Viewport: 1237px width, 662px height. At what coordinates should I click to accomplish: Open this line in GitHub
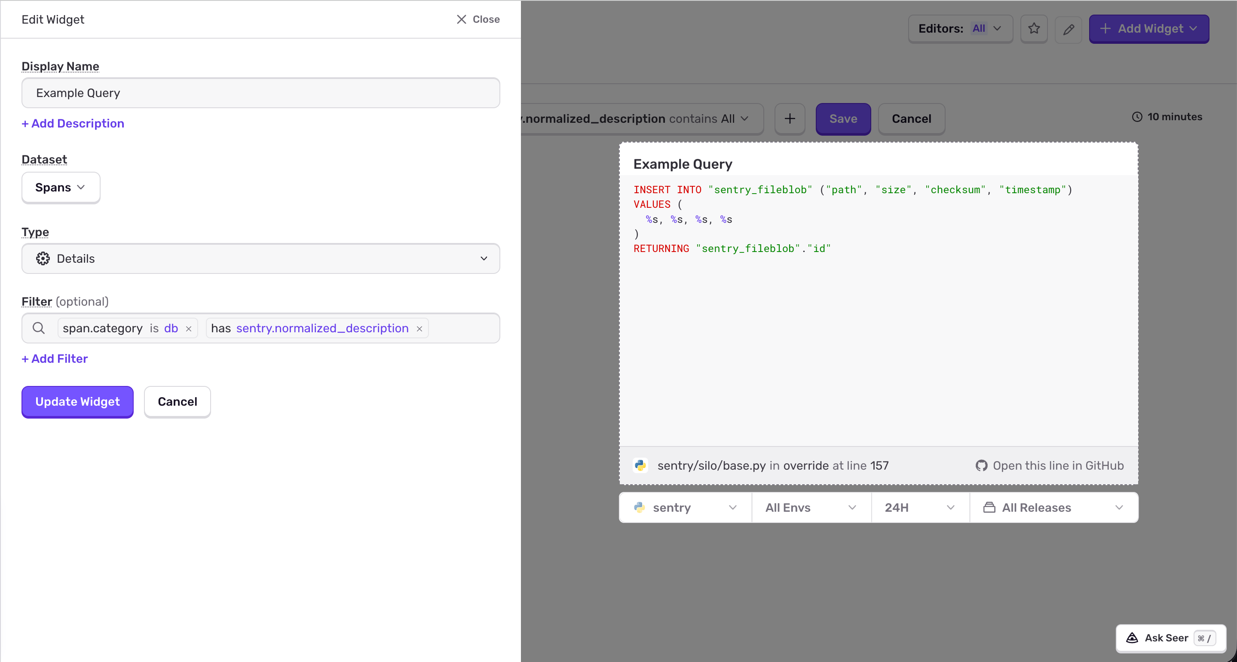(x=1050, y=465)
